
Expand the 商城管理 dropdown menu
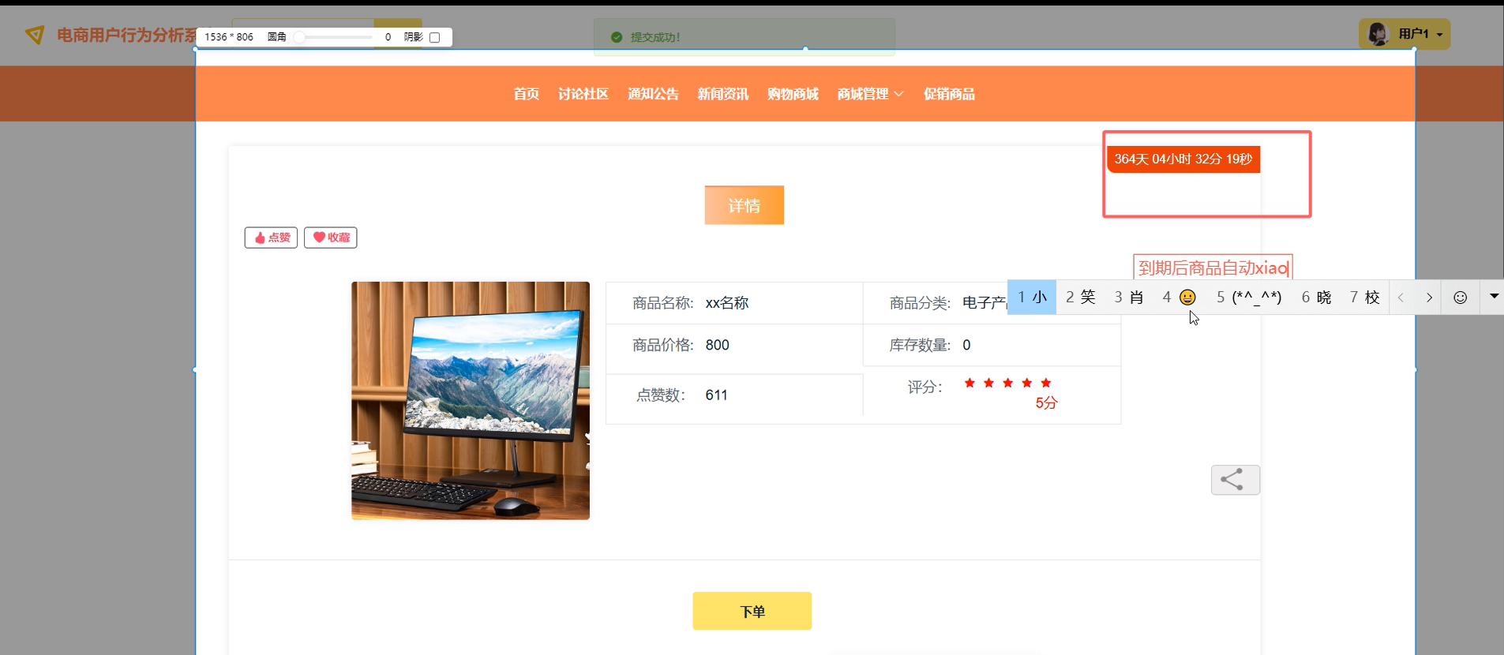(x=870, y=94)
